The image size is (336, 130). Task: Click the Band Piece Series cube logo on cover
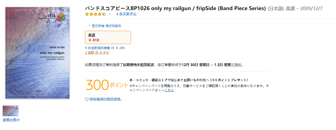(61, 17)
